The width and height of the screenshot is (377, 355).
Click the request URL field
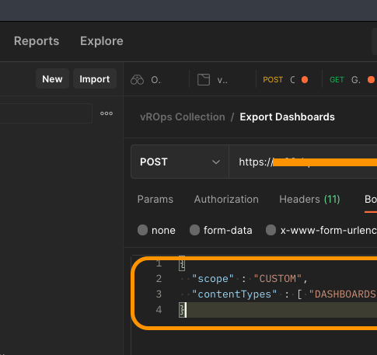[303, 162]
